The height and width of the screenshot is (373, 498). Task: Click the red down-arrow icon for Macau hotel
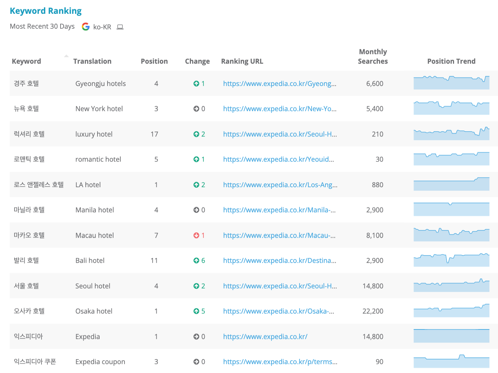click(x=196, y=235)
